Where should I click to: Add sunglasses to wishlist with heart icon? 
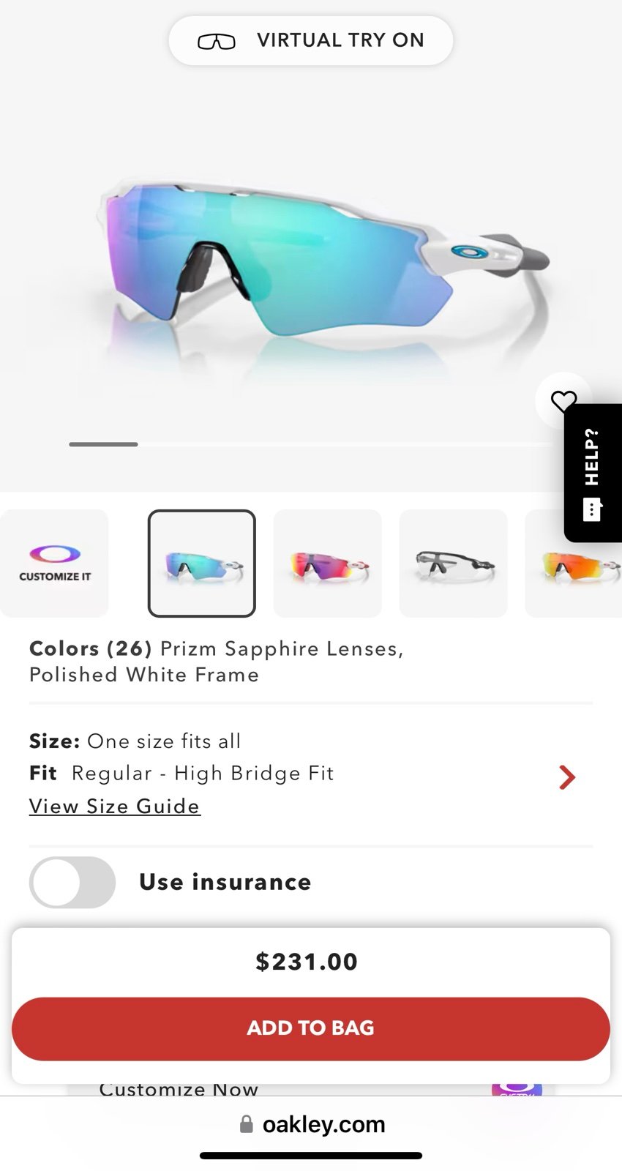pos(563,401)
